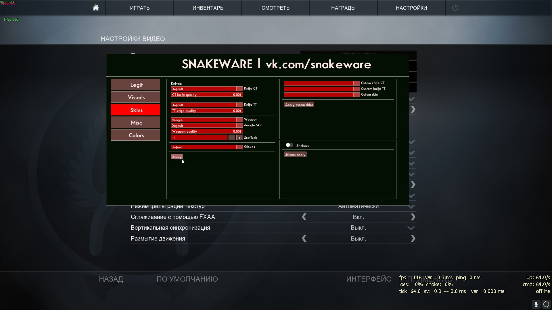Open the НАСТРОЙКИ menu
Screen dimensions: 552x310
pyautogui.click(x=411, y=8)
